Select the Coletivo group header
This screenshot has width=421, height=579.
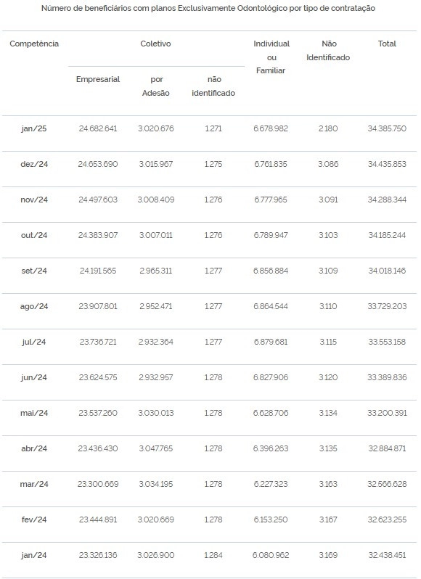pyautogui.click(x=155, y=44)
